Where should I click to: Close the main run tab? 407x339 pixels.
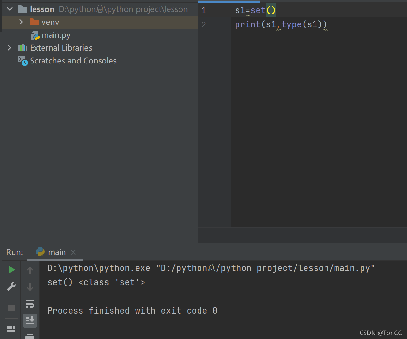73,252
